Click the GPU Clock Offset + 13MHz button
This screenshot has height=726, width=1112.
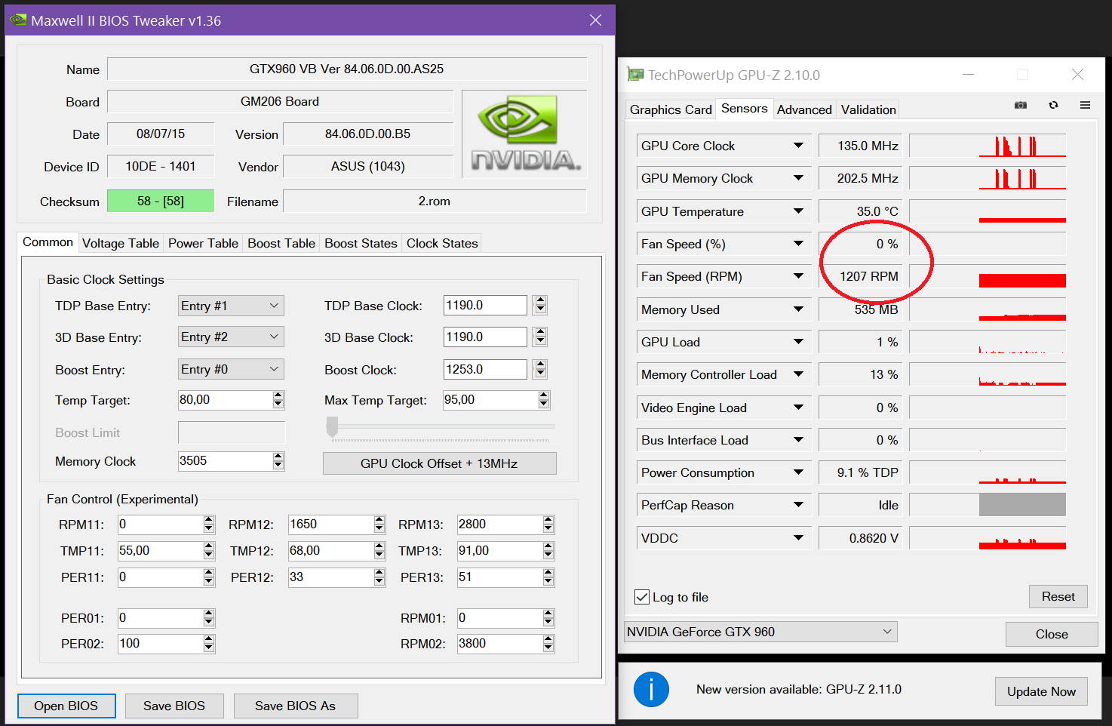[x=439, y=463]
